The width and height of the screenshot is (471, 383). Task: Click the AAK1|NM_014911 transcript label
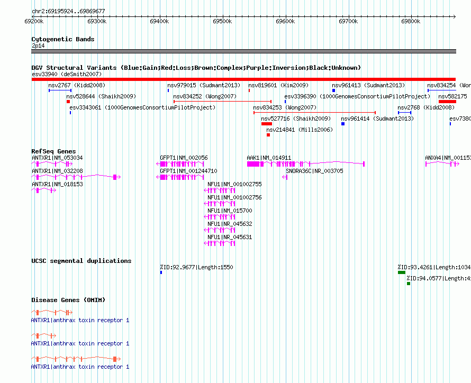269,158
